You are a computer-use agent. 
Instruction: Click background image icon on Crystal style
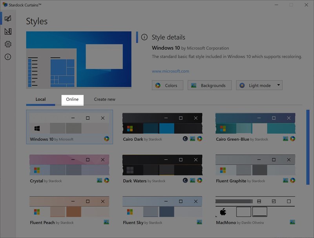point(99,180)
